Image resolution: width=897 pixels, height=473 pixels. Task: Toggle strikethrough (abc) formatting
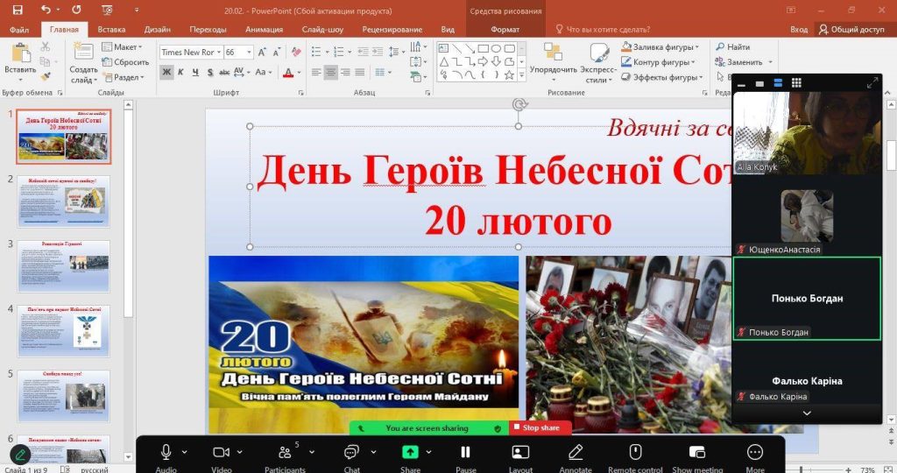[224, 72]
